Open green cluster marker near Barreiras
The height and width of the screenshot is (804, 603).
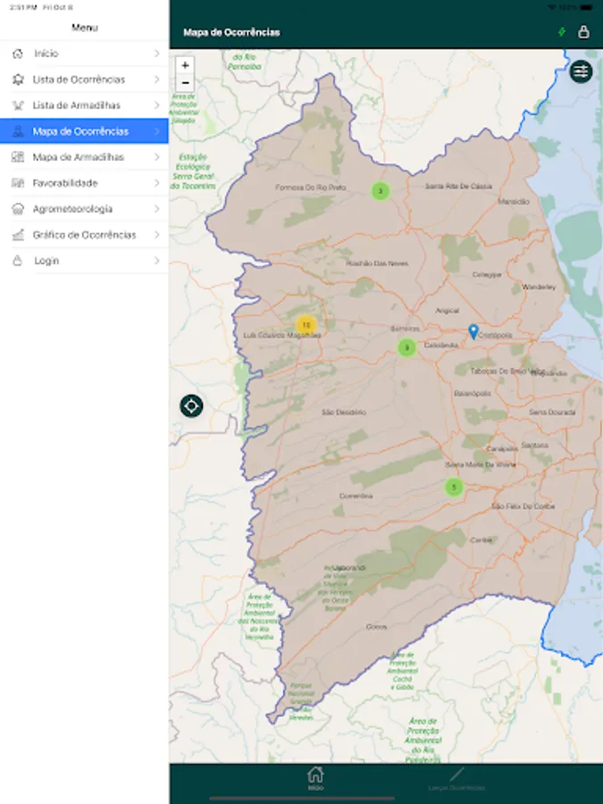[x=406, y=348]
